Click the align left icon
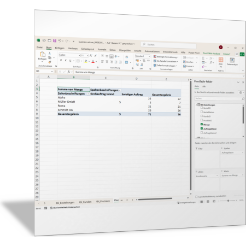 pos(102,62)
